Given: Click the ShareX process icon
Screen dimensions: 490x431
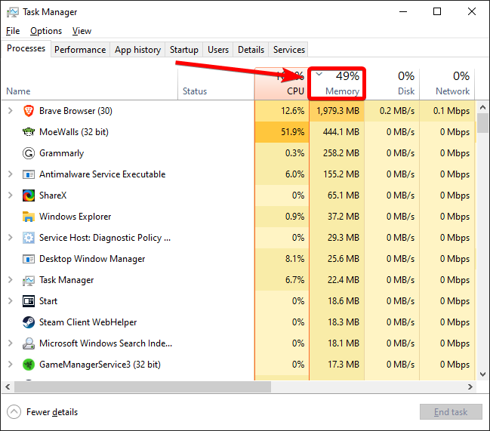Looking at the screenshot, I should [x=29, y=195].
